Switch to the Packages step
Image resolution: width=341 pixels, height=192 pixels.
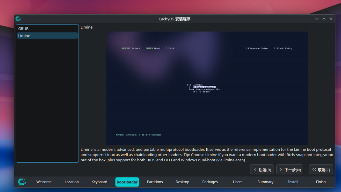pos(210,182)
